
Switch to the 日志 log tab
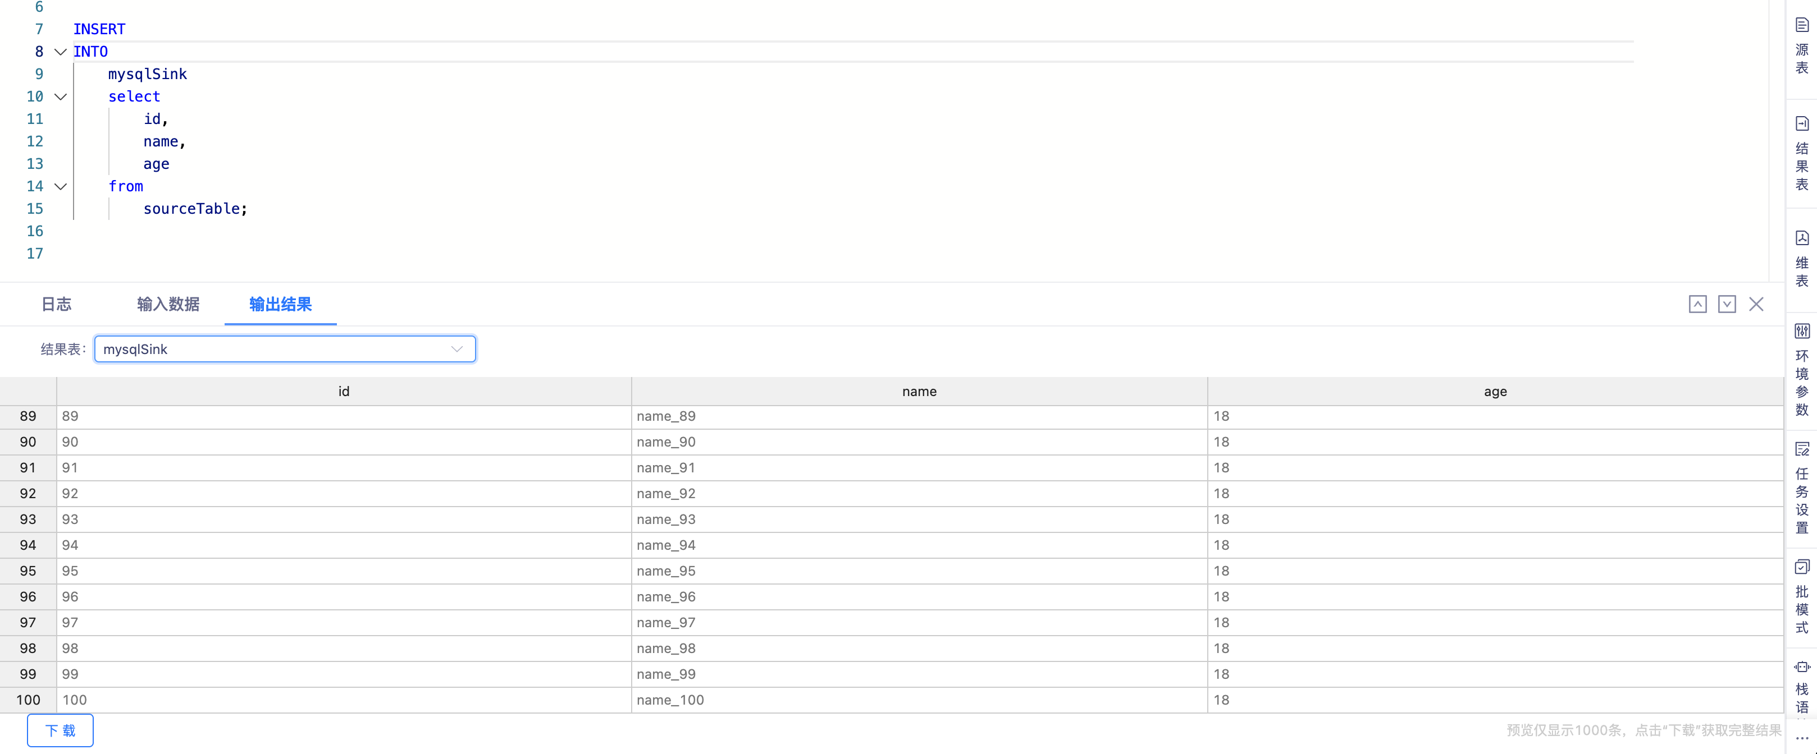pyautogui.click(x=56, y=305)
